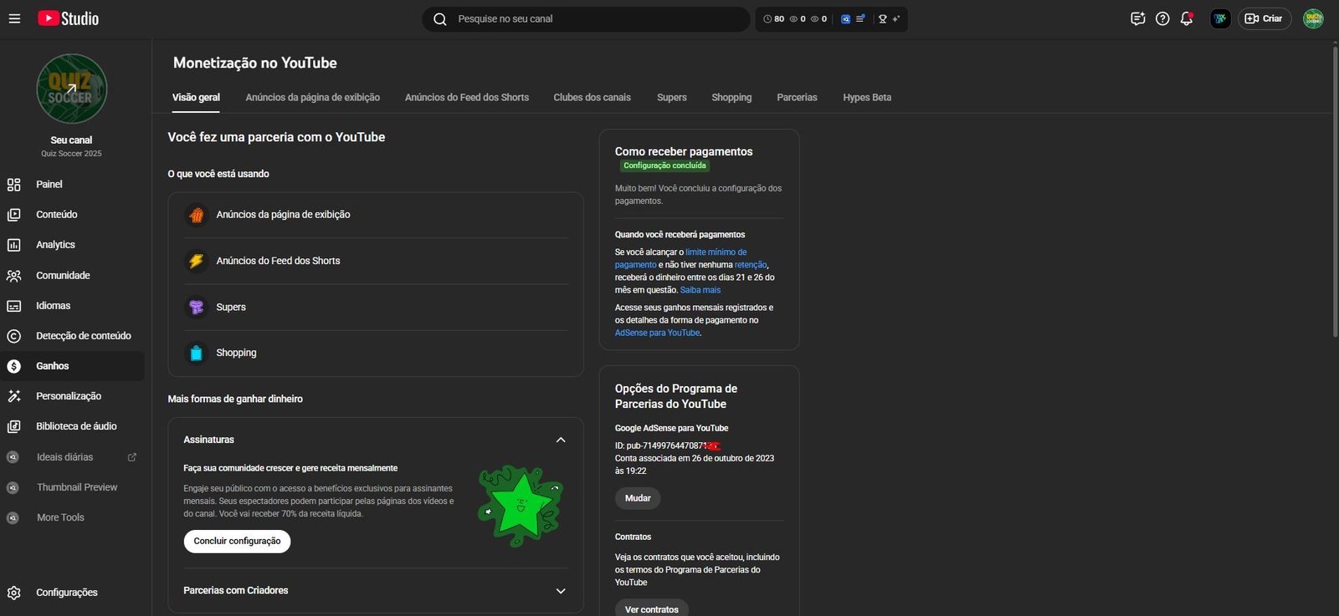Click the Concluir configuração button
This screenshot has width=1339, height=616.
237,542
